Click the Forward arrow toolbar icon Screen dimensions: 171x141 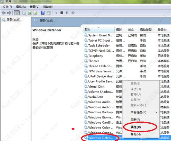(x=9, y=13)
